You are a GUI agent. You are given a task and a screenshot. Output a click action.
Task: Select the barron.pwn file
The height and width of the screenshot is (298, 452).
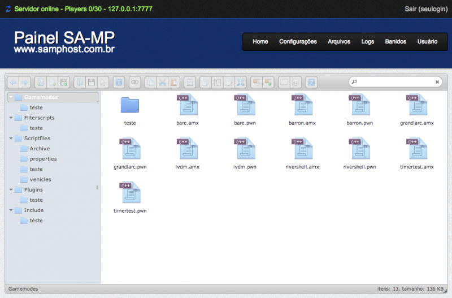coord(359,110)
